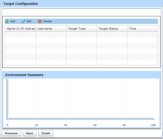Screen dimensions: 163x139
Task: Sort by Username column header
Action: pyautogui.click(x=51, y=29)
